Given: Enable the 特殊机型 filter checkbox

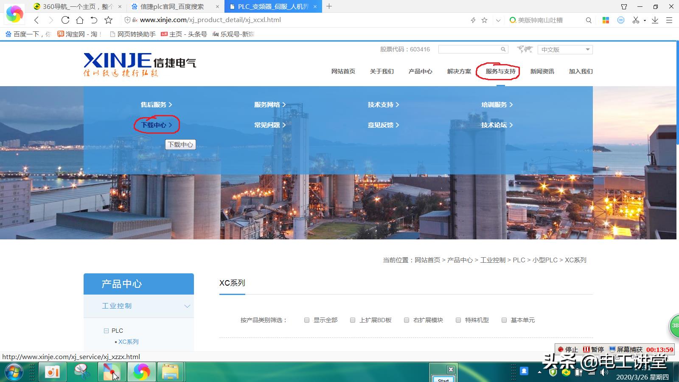Looking at the screenshot, I should point(458,320).
